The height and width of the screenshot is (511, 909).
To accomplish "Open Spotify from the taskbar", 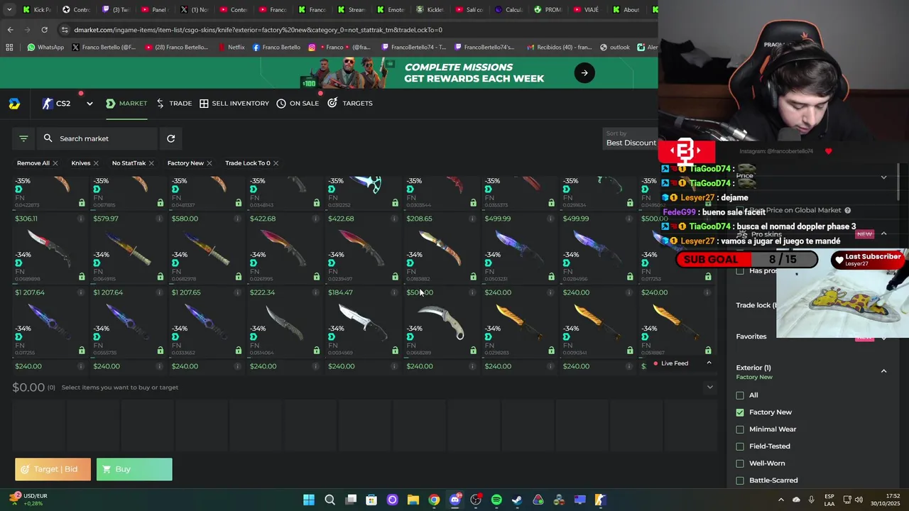I will point(496,500).
